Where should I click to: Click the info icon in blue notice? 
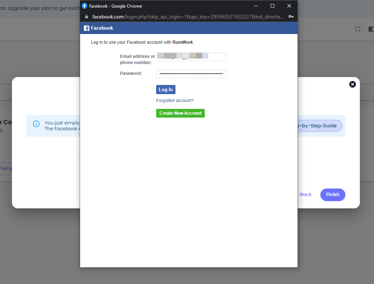(x=36, y=124)
